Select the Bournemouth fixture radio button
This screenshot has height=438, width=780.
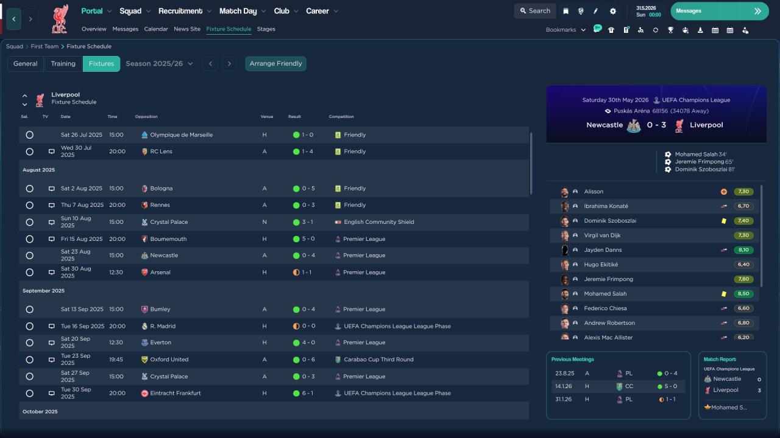pyautogui.click(x=29, y=239)
